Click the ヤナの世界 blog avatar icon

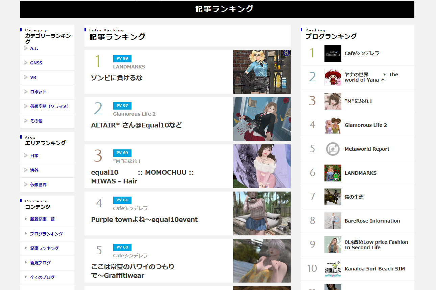pos(333,77)
